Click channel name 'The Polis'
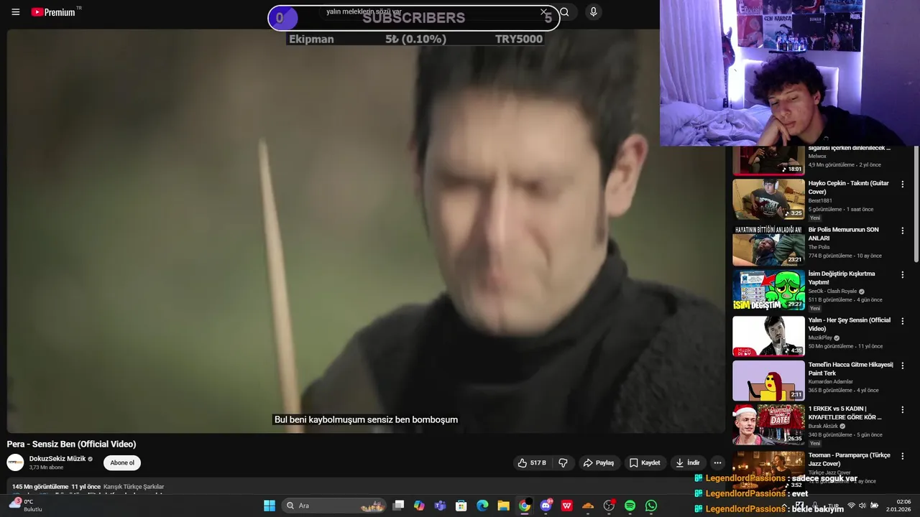This screenshot has height=517, width=920. [x=819, y=247]
